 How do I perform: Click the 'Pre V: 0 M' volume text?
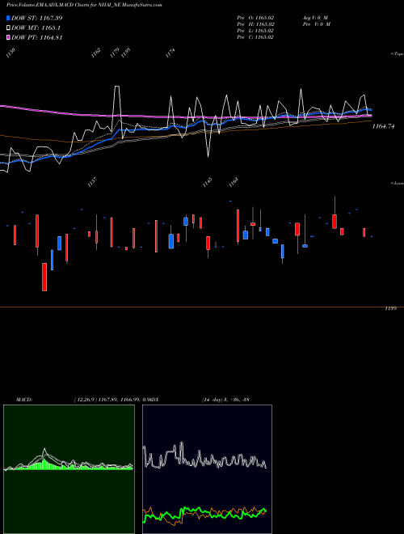[x=317, y=24]
